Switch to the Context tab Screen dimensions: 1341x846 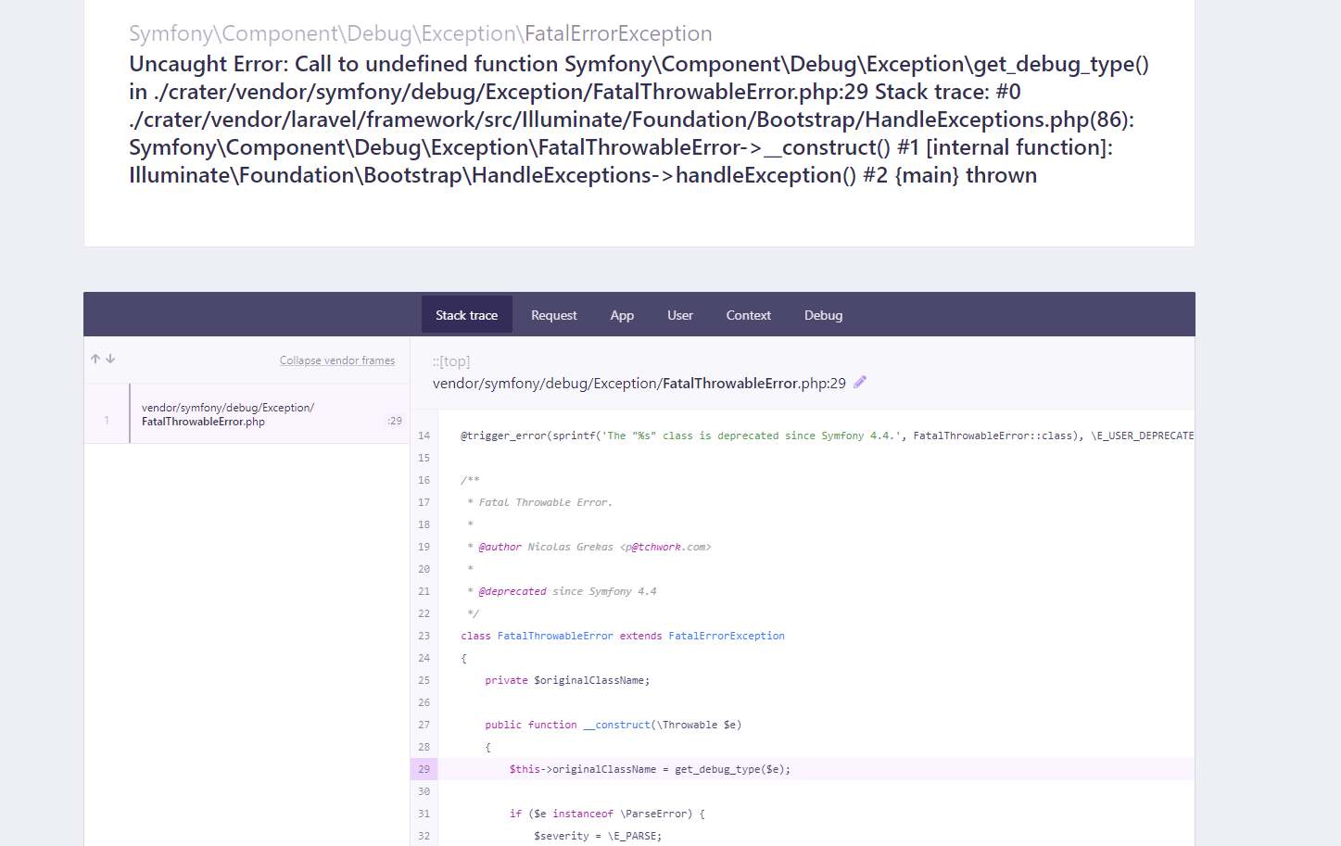point(748,314)
